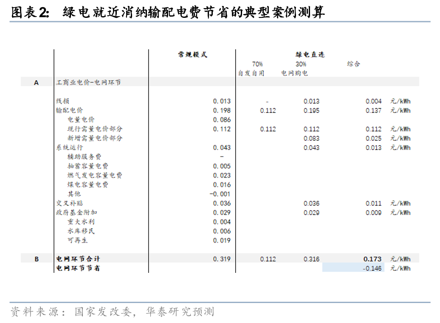Click the 绿电直连 column header
Viewport: 440px width, 323px height.
pyautogui.click(x=310, y=55)
